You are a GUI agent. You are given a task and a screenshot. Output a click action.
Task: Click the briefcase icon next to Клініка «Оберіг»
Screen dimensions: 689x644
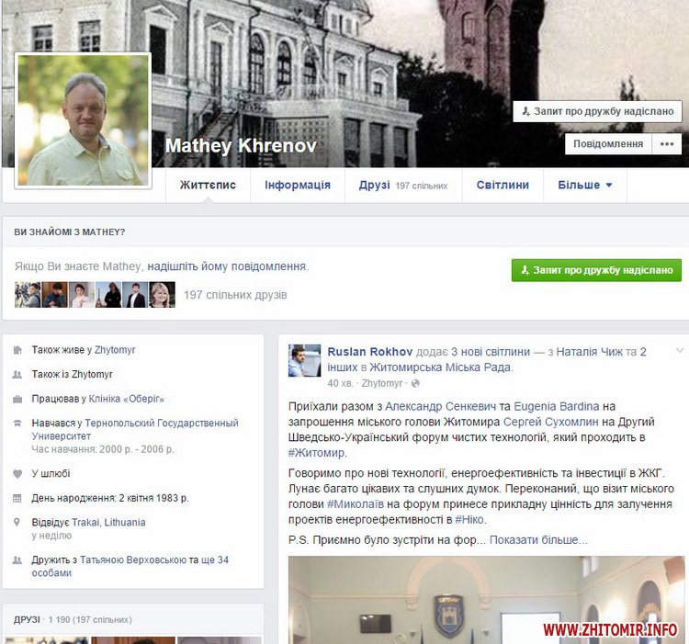[18, 400]
